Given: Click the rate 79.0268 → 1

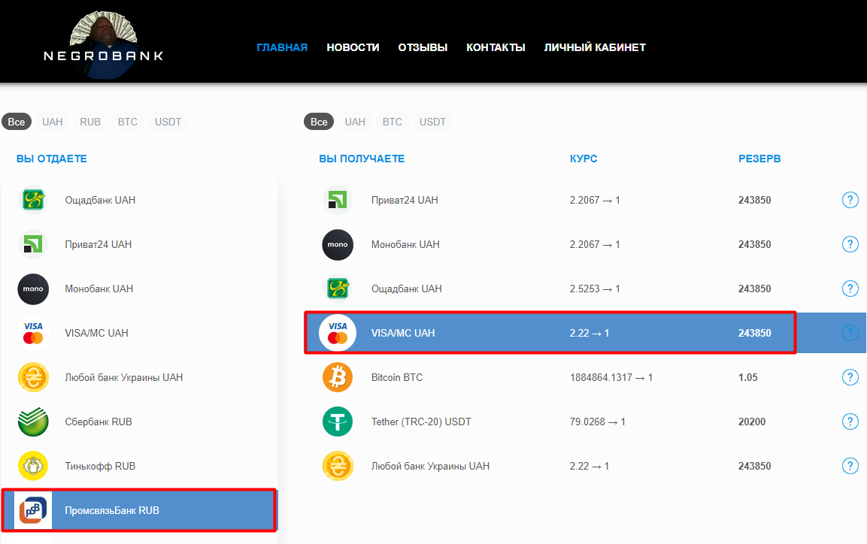Looking at the screenshot, I should click(597, 422).
